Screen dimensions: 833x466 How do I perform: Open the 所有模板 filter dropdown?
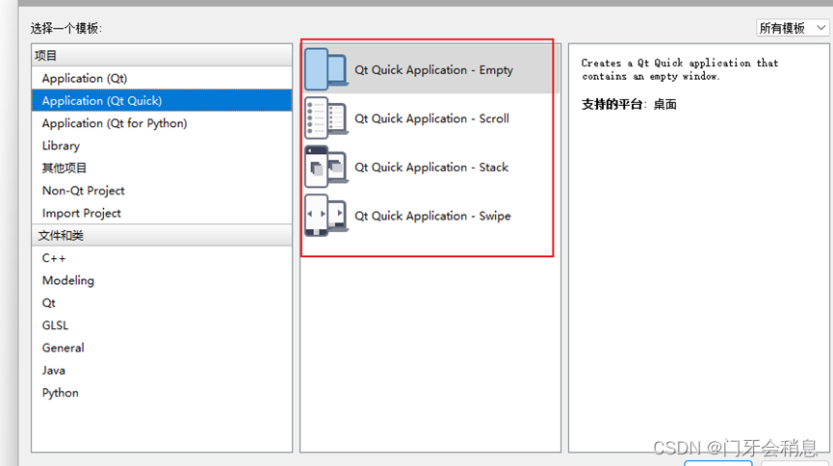[793, 28]
